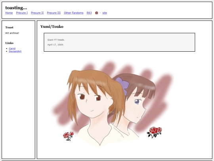This screenshot has width=214, height=161.
Task: Open the Home link
Action: click(9, 13)
